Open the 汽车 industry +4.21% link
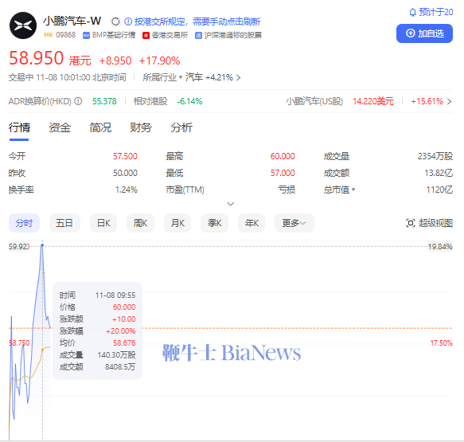Viewport: 464px width, 442px height. pyautogui.click(x=213, y=77)
